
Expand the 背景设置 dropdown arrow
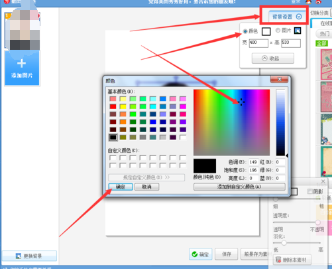pos(299,17)
